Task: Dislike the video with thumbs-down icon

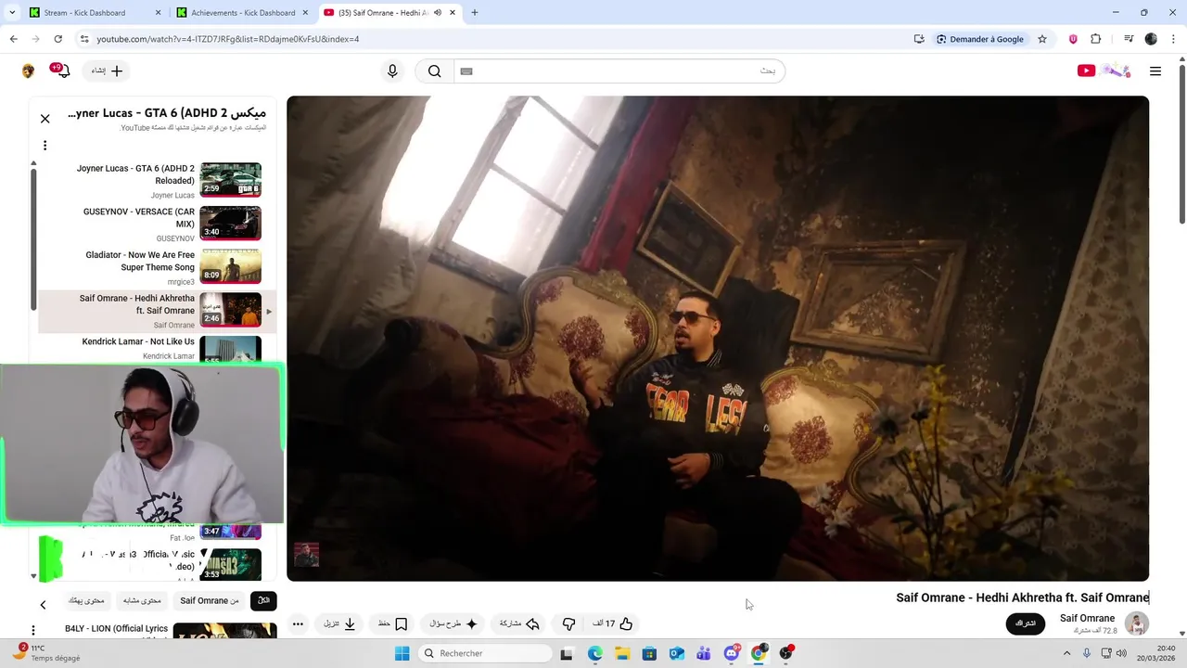Action: 569,623
